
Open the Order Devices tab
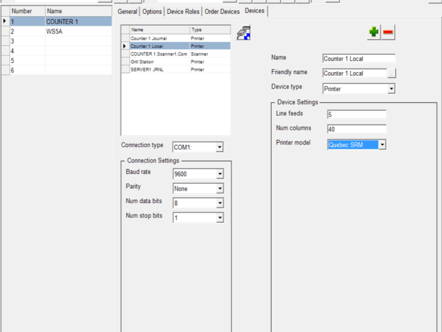pos(222,12)
